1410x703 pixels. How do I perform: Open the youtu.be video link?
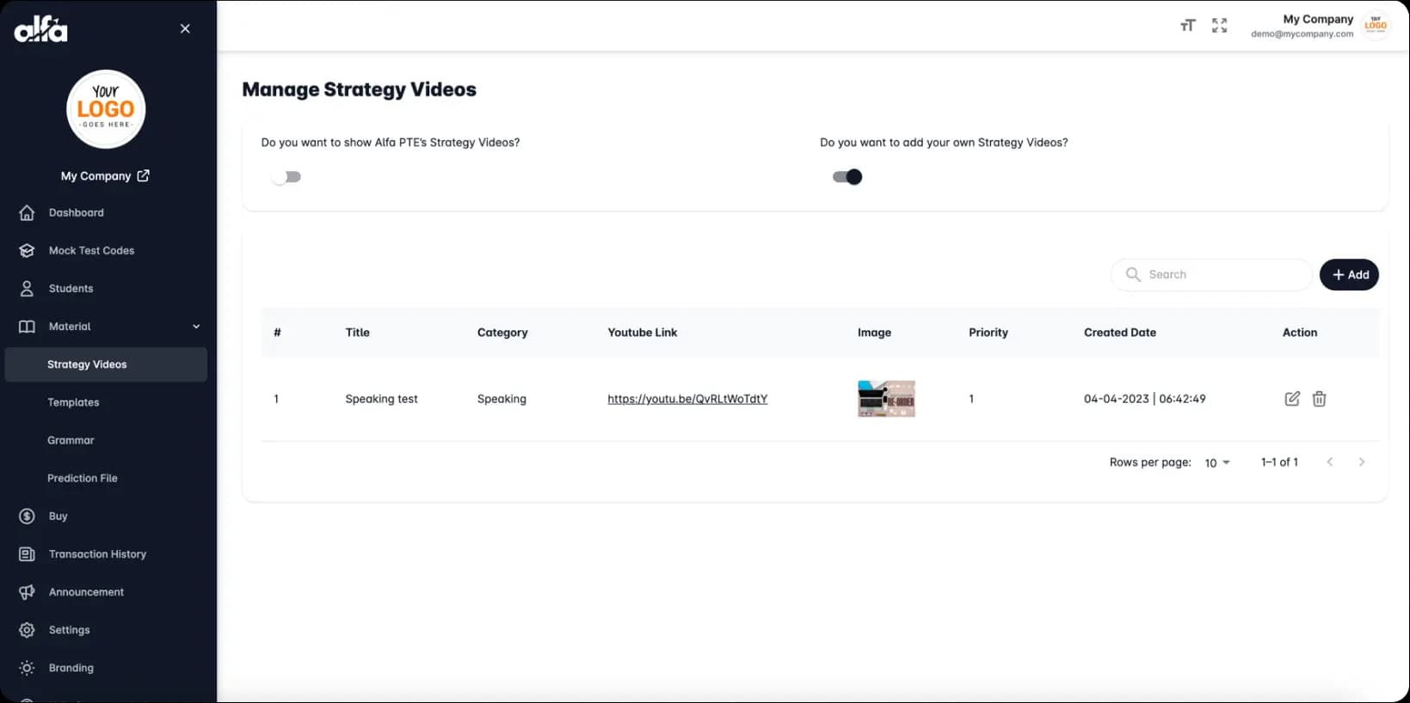point(687,399)
